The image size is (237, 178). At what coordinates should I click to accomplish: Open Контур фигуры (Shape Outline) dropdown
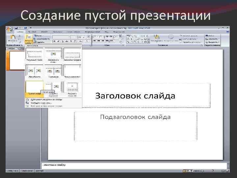(x=189, y=39)
